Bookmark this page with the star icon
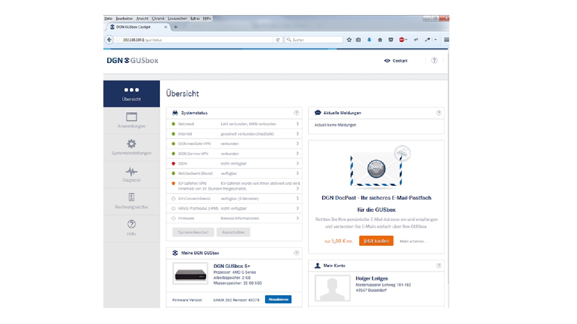 (349, 40)
